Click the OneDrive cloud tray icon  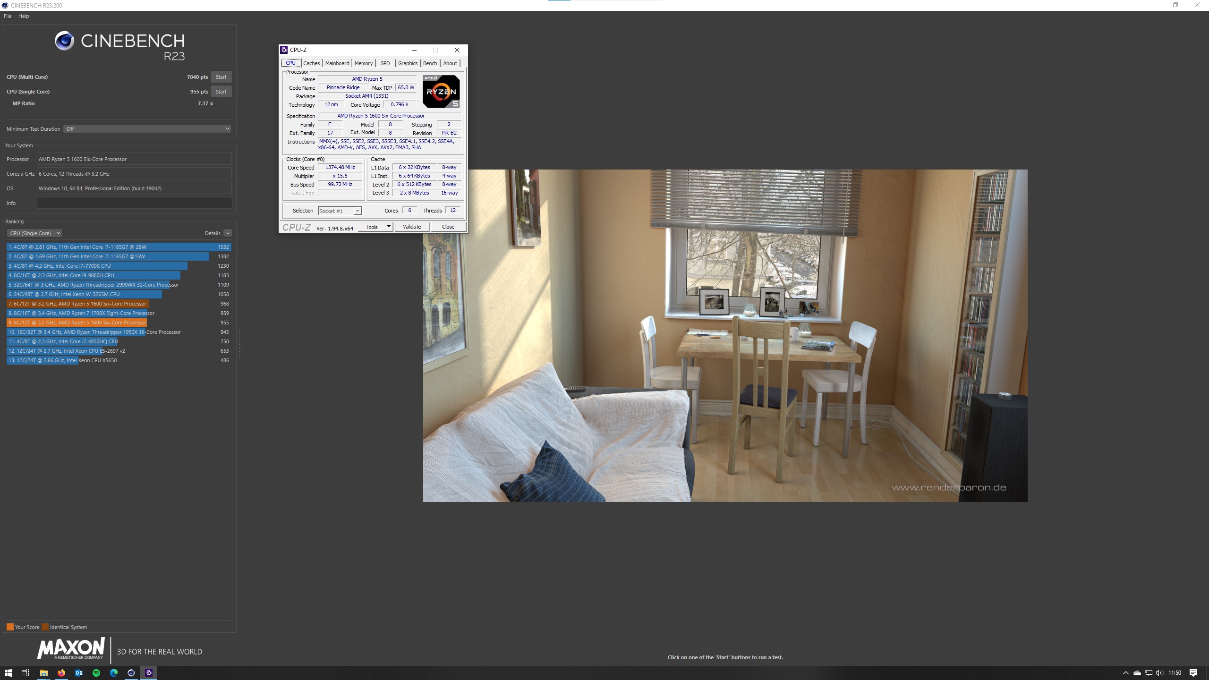pos(1137,673)
